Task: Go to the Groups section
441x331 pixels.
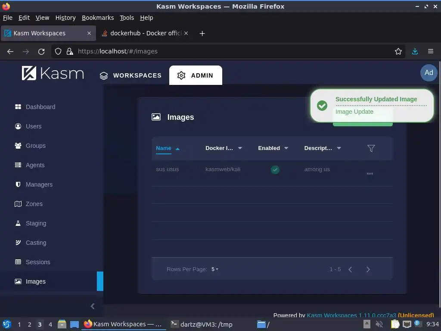Action: coord(30,146)
